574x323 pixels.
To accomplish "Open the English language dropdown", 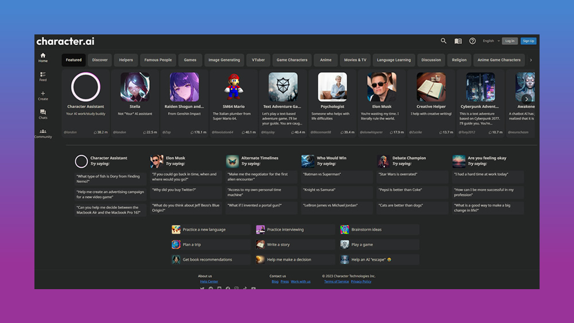I will (x=491, y=41).
